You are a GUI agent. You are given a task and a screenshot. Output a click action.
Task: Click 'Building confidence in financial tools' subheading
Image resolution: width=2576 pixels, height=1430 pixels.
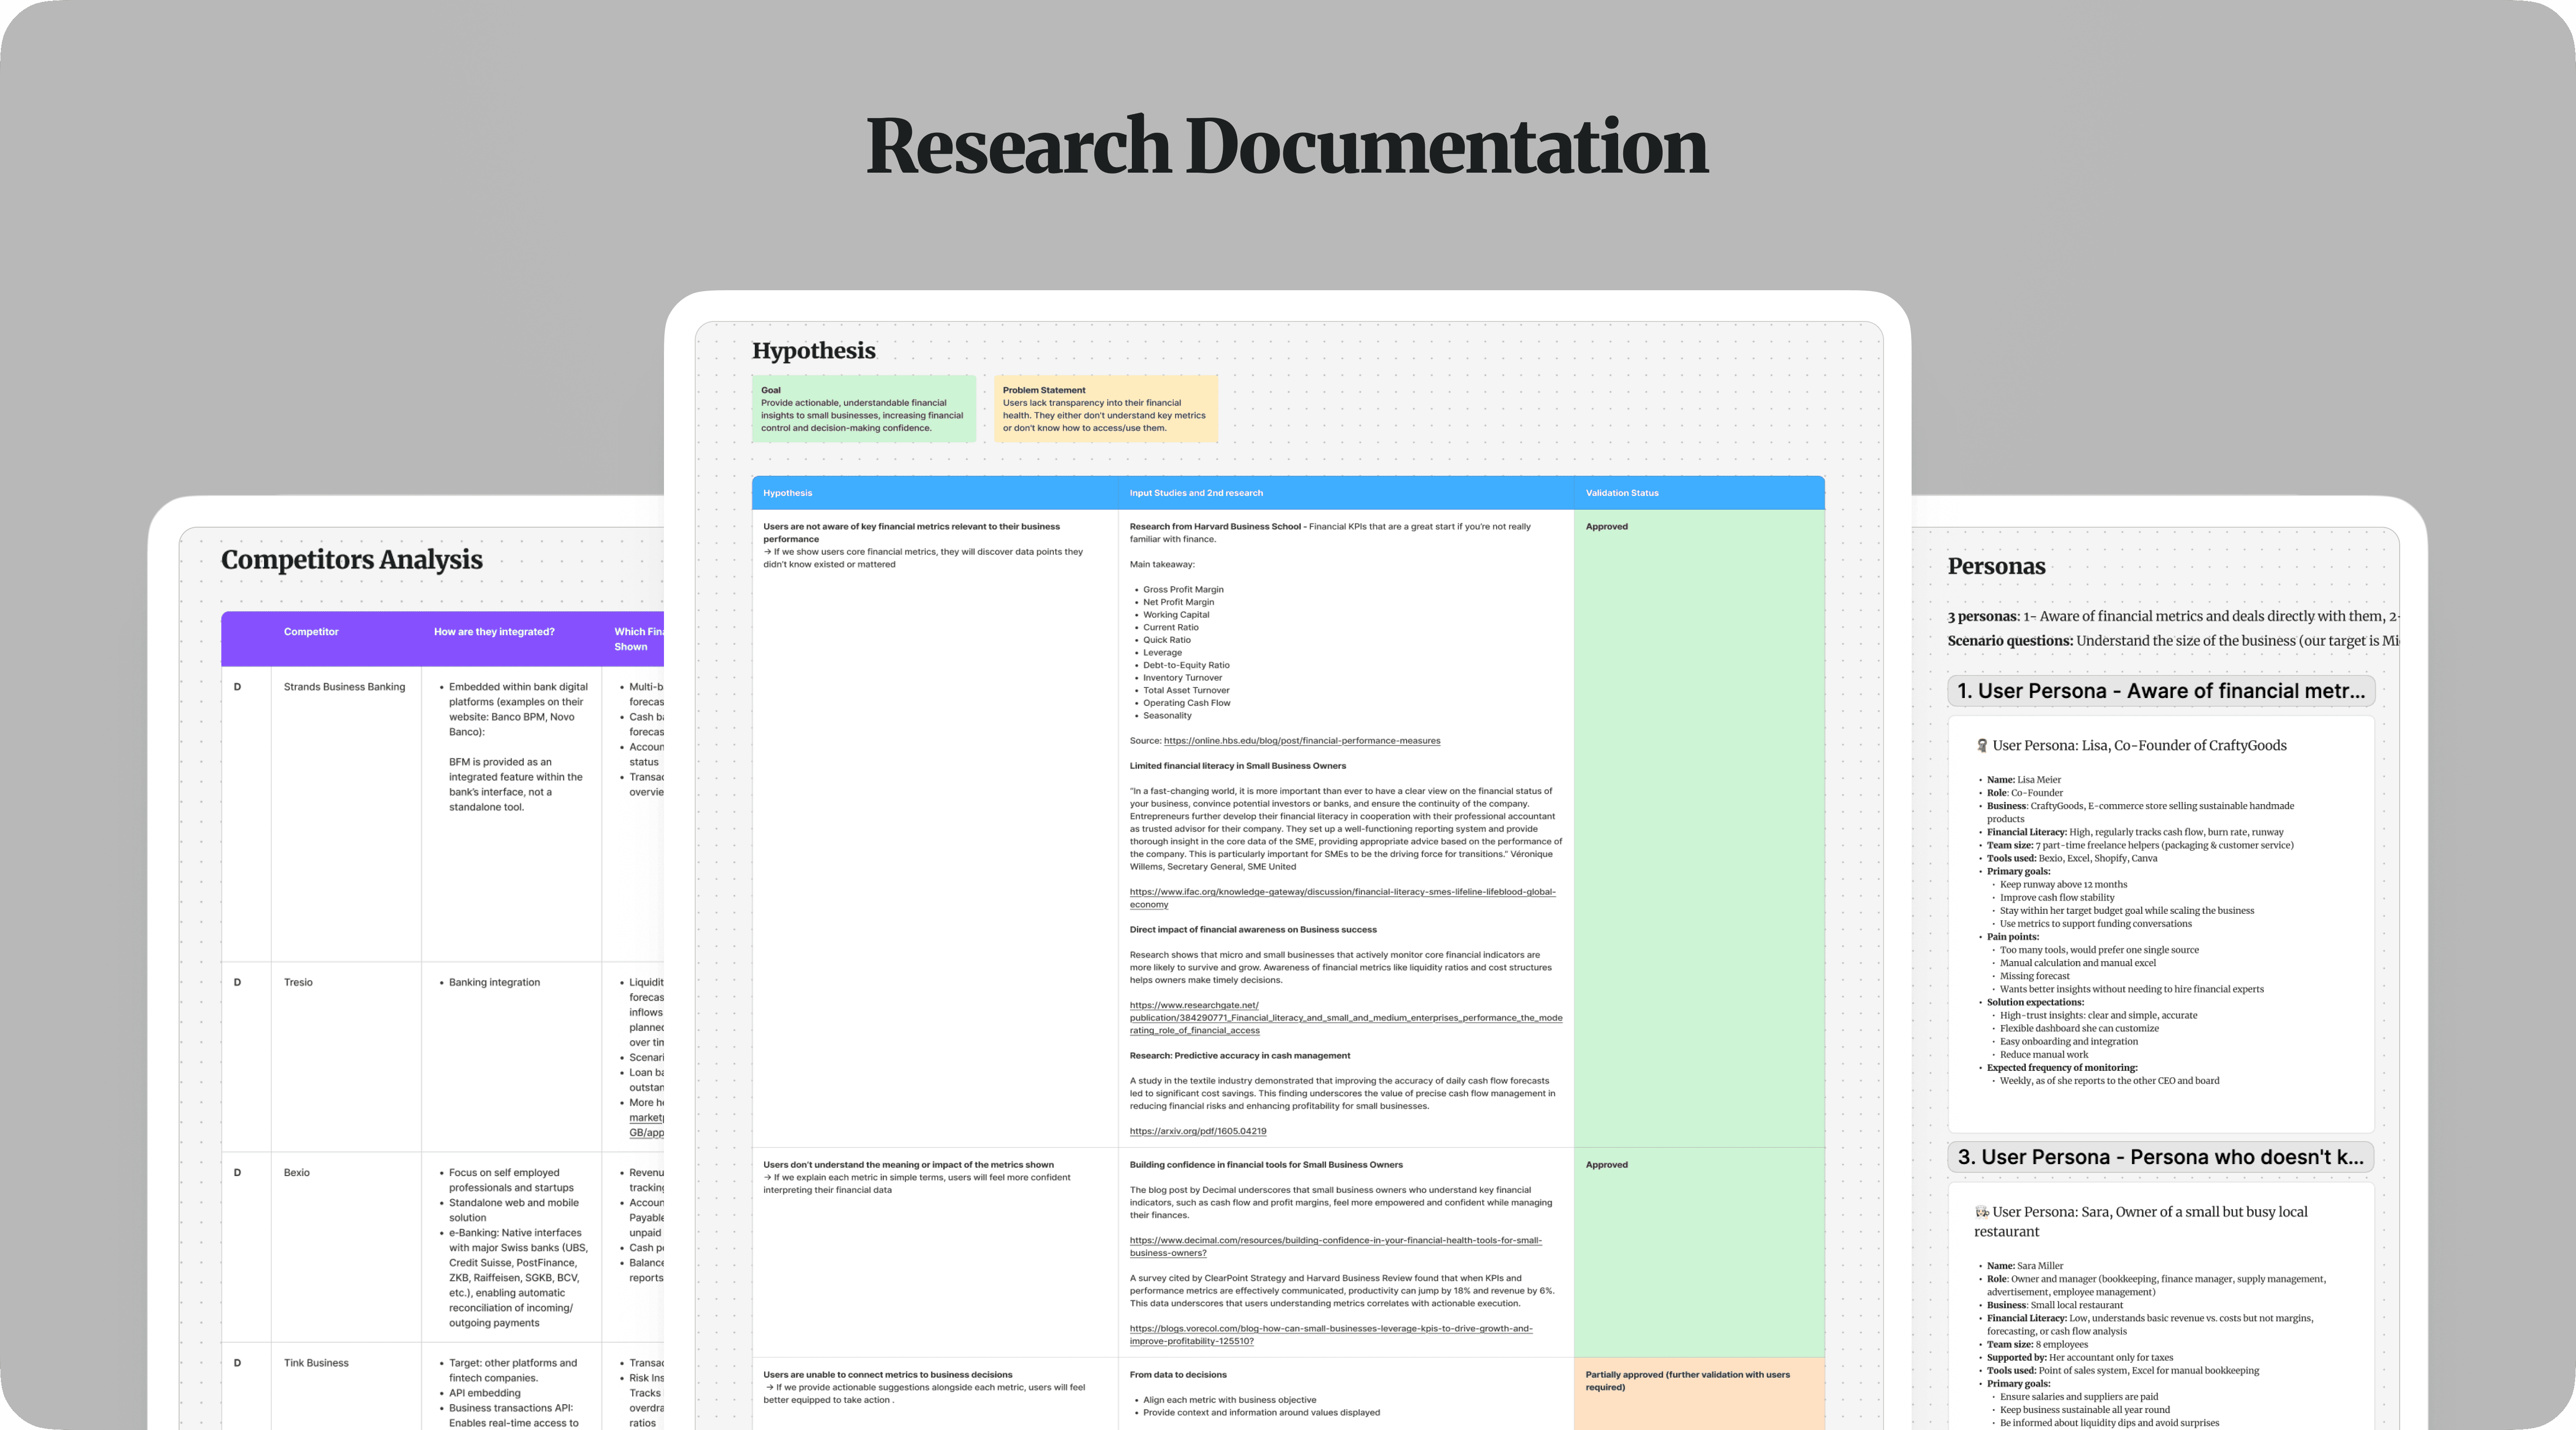[1266, 1165]
